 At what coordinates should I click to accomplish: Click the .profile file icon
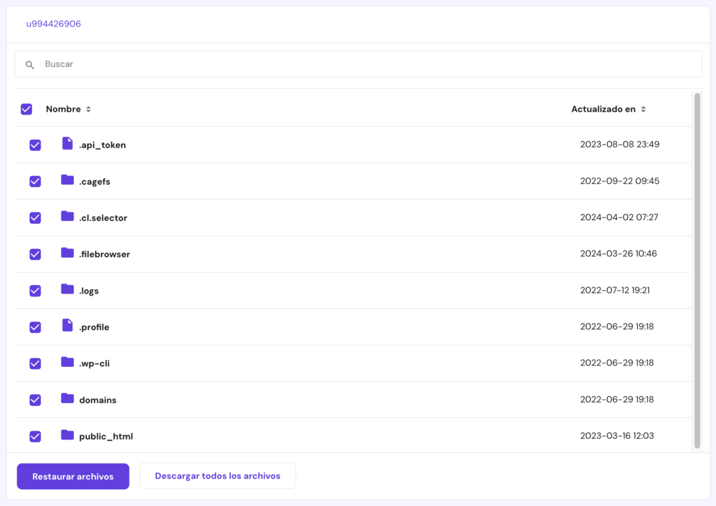coord(68,326)
